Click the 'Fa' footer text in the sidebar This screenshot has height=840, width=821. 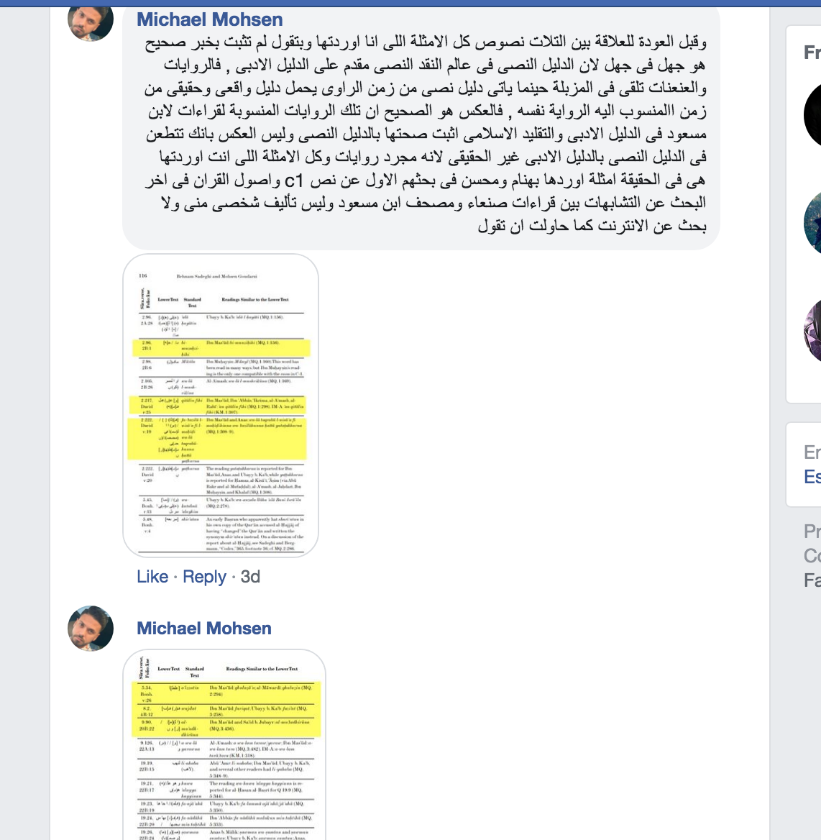pos(812,580)
